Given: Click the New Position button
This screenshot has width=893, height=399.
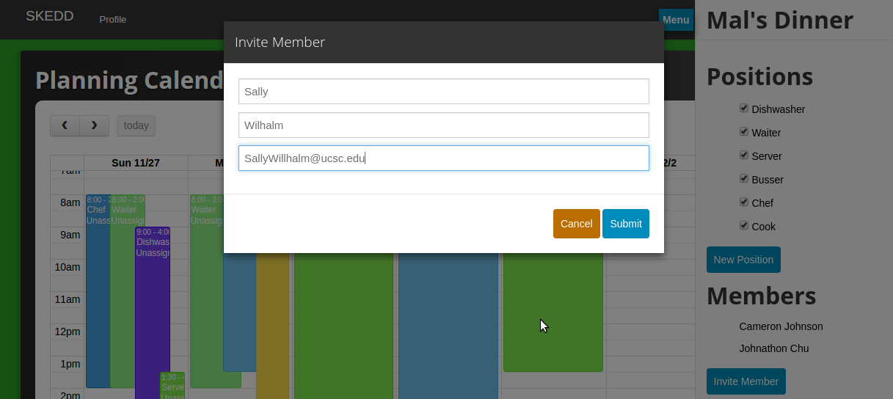Looking at the screenshot, I should coord(743,260).
